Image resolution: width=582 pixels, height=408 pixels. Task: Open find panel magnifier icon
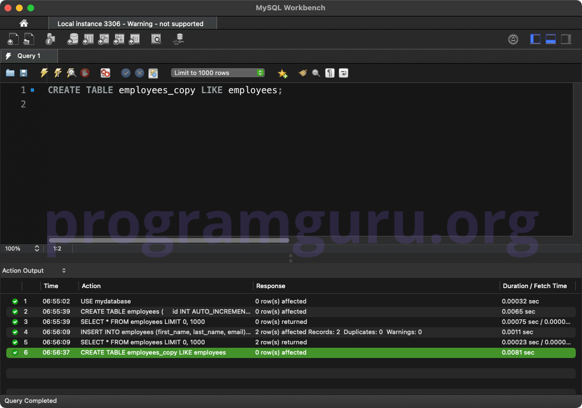[316, 73]
